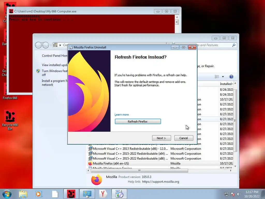Open View installed updates link

tap(55, 65)
